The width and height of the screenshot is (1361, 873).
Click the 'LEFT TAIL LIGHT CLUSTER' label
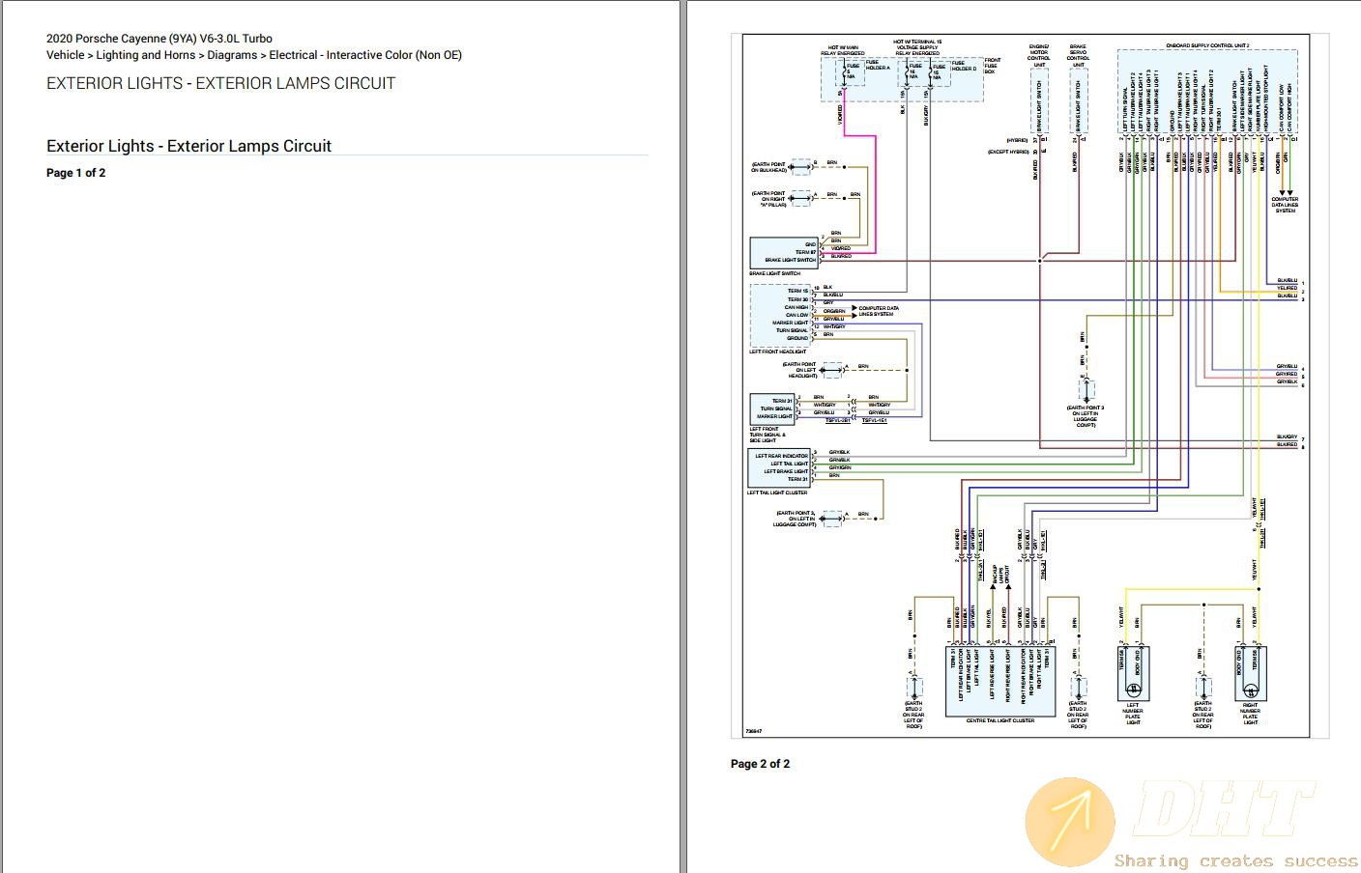click(777, 493)
